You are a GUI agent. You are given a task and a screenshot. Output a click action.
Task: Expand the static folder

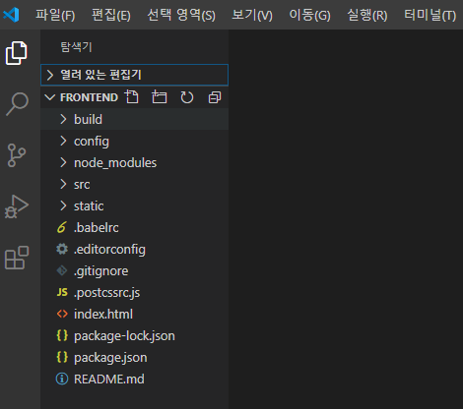click(63, 205)
